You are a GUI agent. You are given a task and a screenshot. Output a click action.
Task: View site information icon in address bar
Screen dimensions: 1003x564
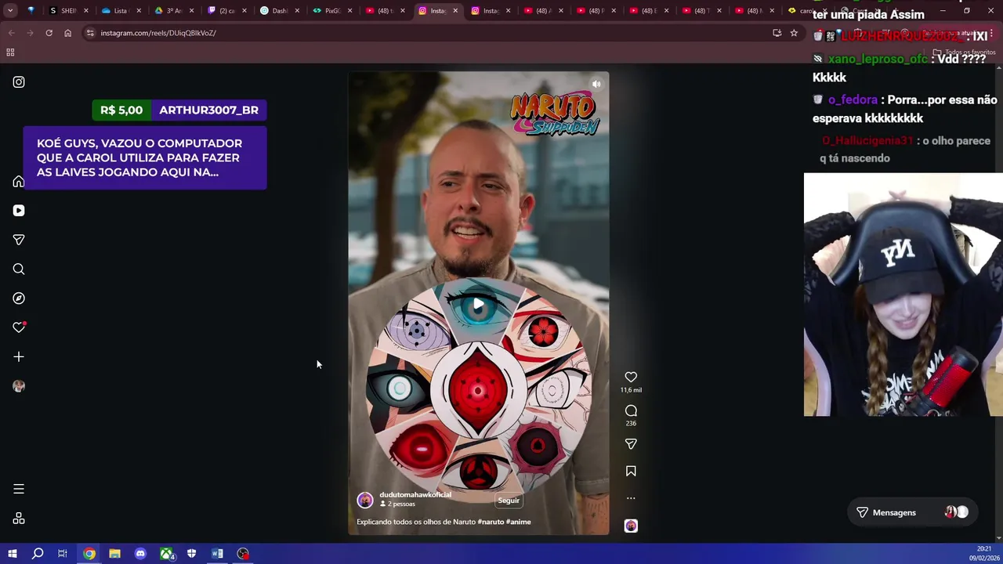click(x=90, y=33)
